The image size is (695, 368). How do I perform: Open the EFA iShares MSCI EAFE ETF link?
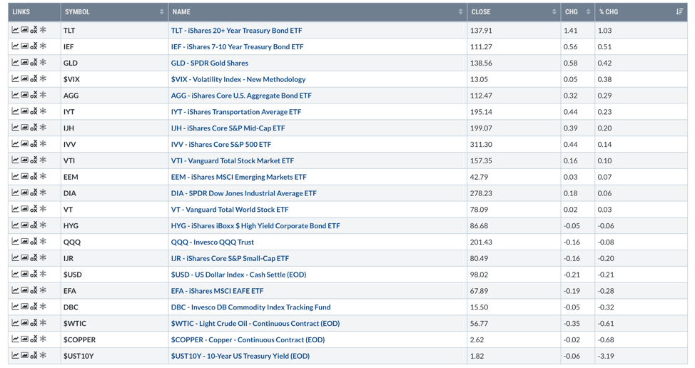tap(217, 291)
